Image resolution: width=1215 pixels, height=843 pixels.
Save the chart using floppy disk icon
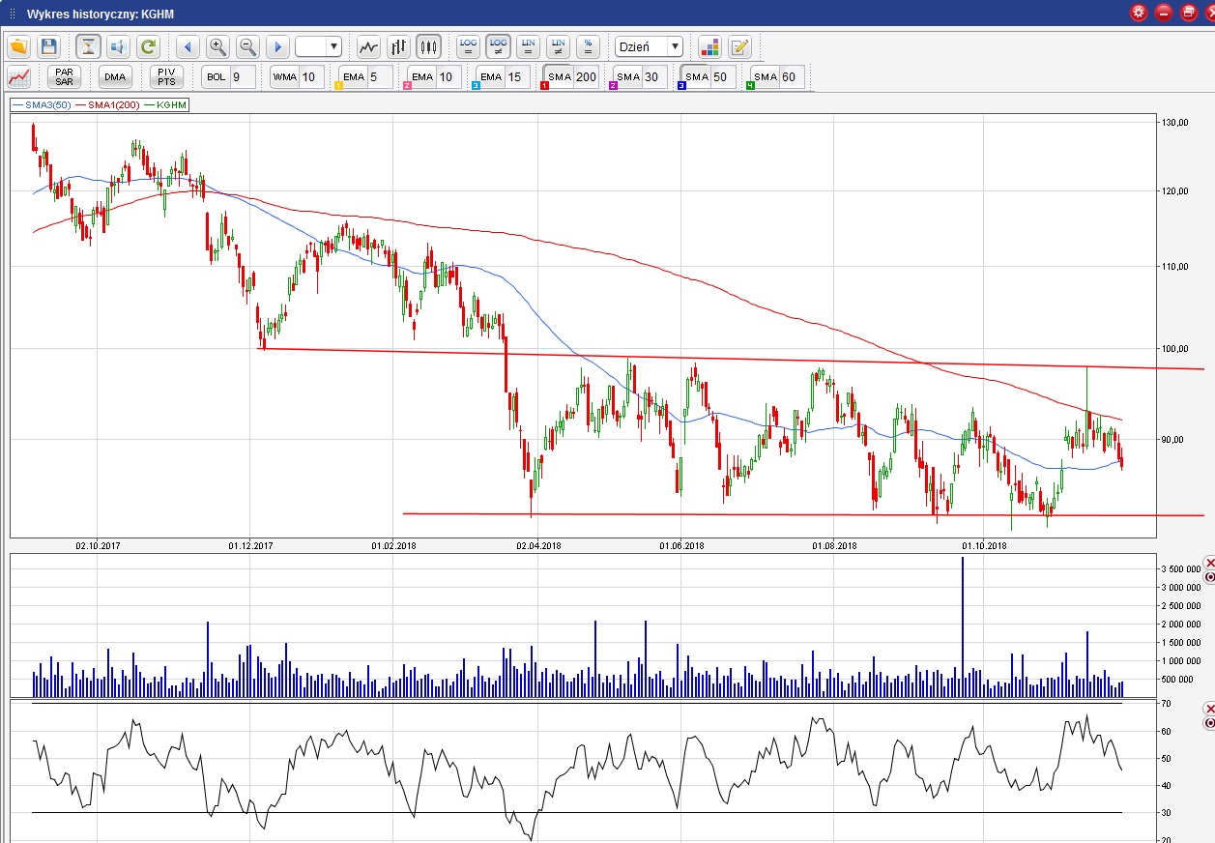click(48, 46)
